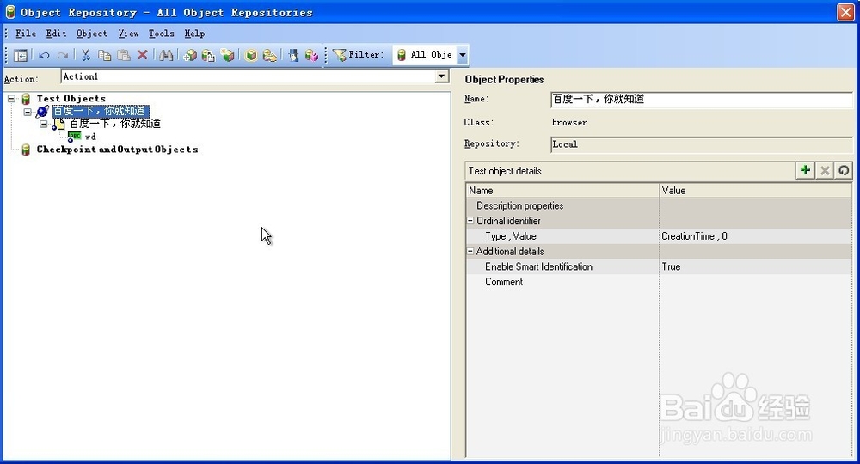Click the Undo arrow icon
This screenshot has height=464, width=860.
[x=45, y=55]
